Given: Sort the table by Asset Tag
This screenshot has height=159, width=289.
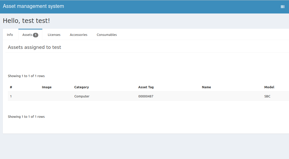Looking at the screenshot, I should pyautogui.click(x=146, y=87).
